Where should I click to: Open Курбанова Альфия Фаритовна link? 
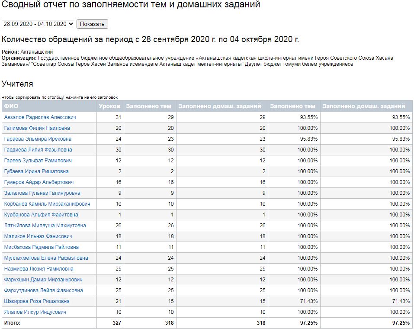point(41,215)
